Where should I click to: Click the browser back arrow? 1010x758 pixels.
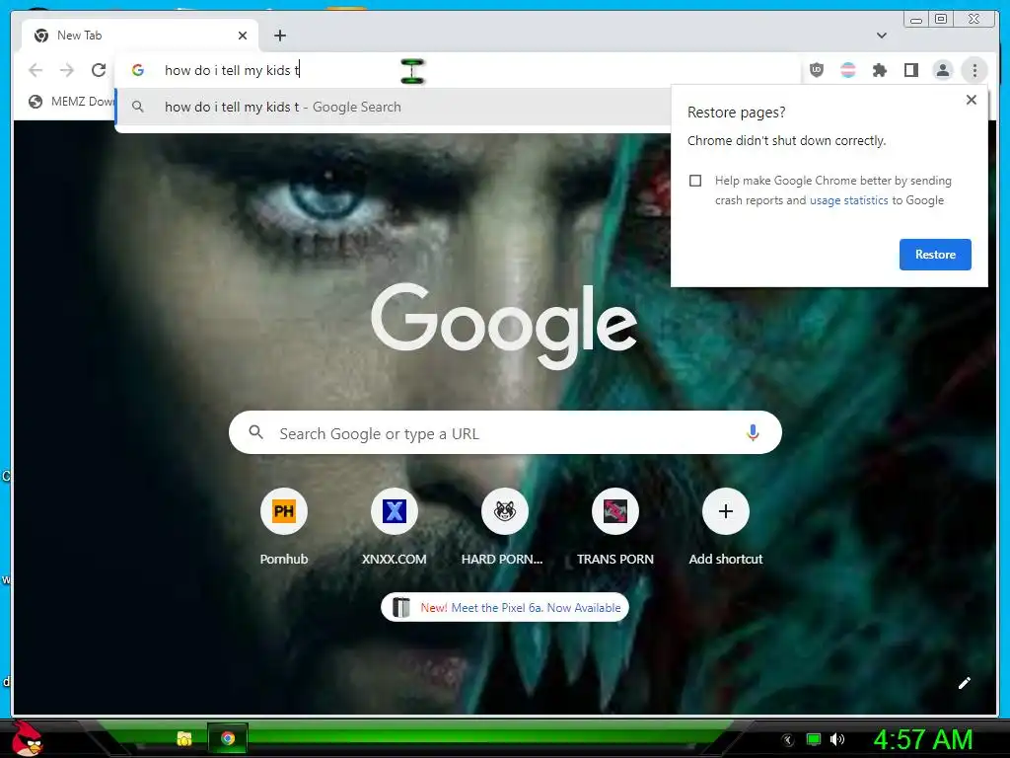pos(36,70)
